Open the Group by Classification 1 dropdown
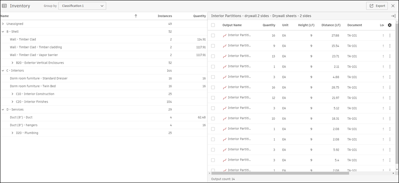399x183 pixels. tap(82, 6)
